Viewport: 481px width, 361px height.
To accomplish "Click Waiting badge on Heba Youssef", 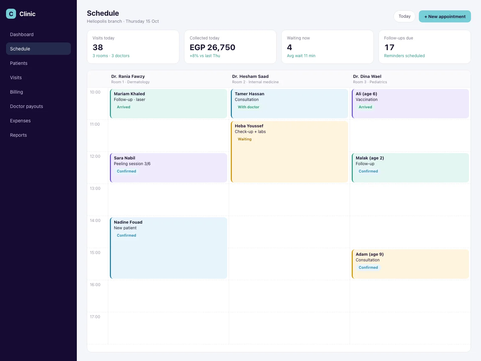I will click(245, 139).
